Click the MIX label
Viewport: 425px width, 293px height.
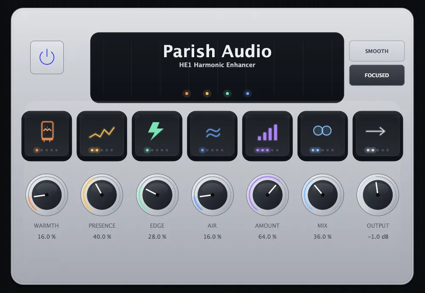(x=323, y=226)
